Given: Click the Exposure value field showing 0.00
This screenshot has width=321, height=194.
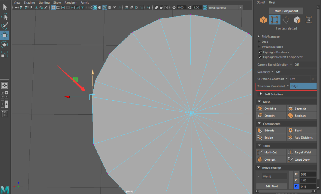Looking at the screenshot, I should (x=182, y=7).
